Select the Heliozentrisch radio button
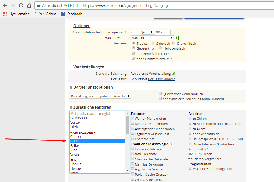 click(160, 48)
